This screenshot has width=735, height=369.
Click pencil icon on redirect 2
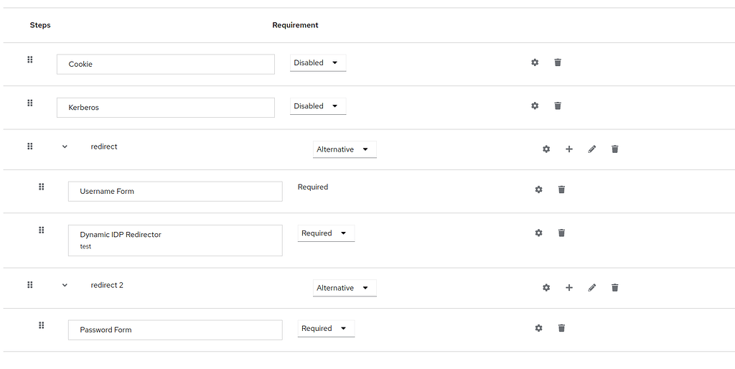click(x=592, y=288)
